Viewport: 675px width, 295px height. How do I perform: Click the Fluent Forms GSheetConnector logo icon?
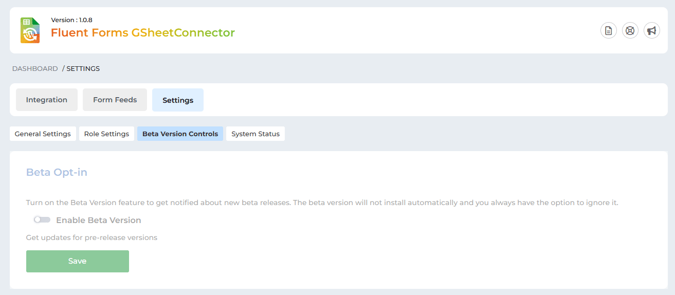pos(30,30)
